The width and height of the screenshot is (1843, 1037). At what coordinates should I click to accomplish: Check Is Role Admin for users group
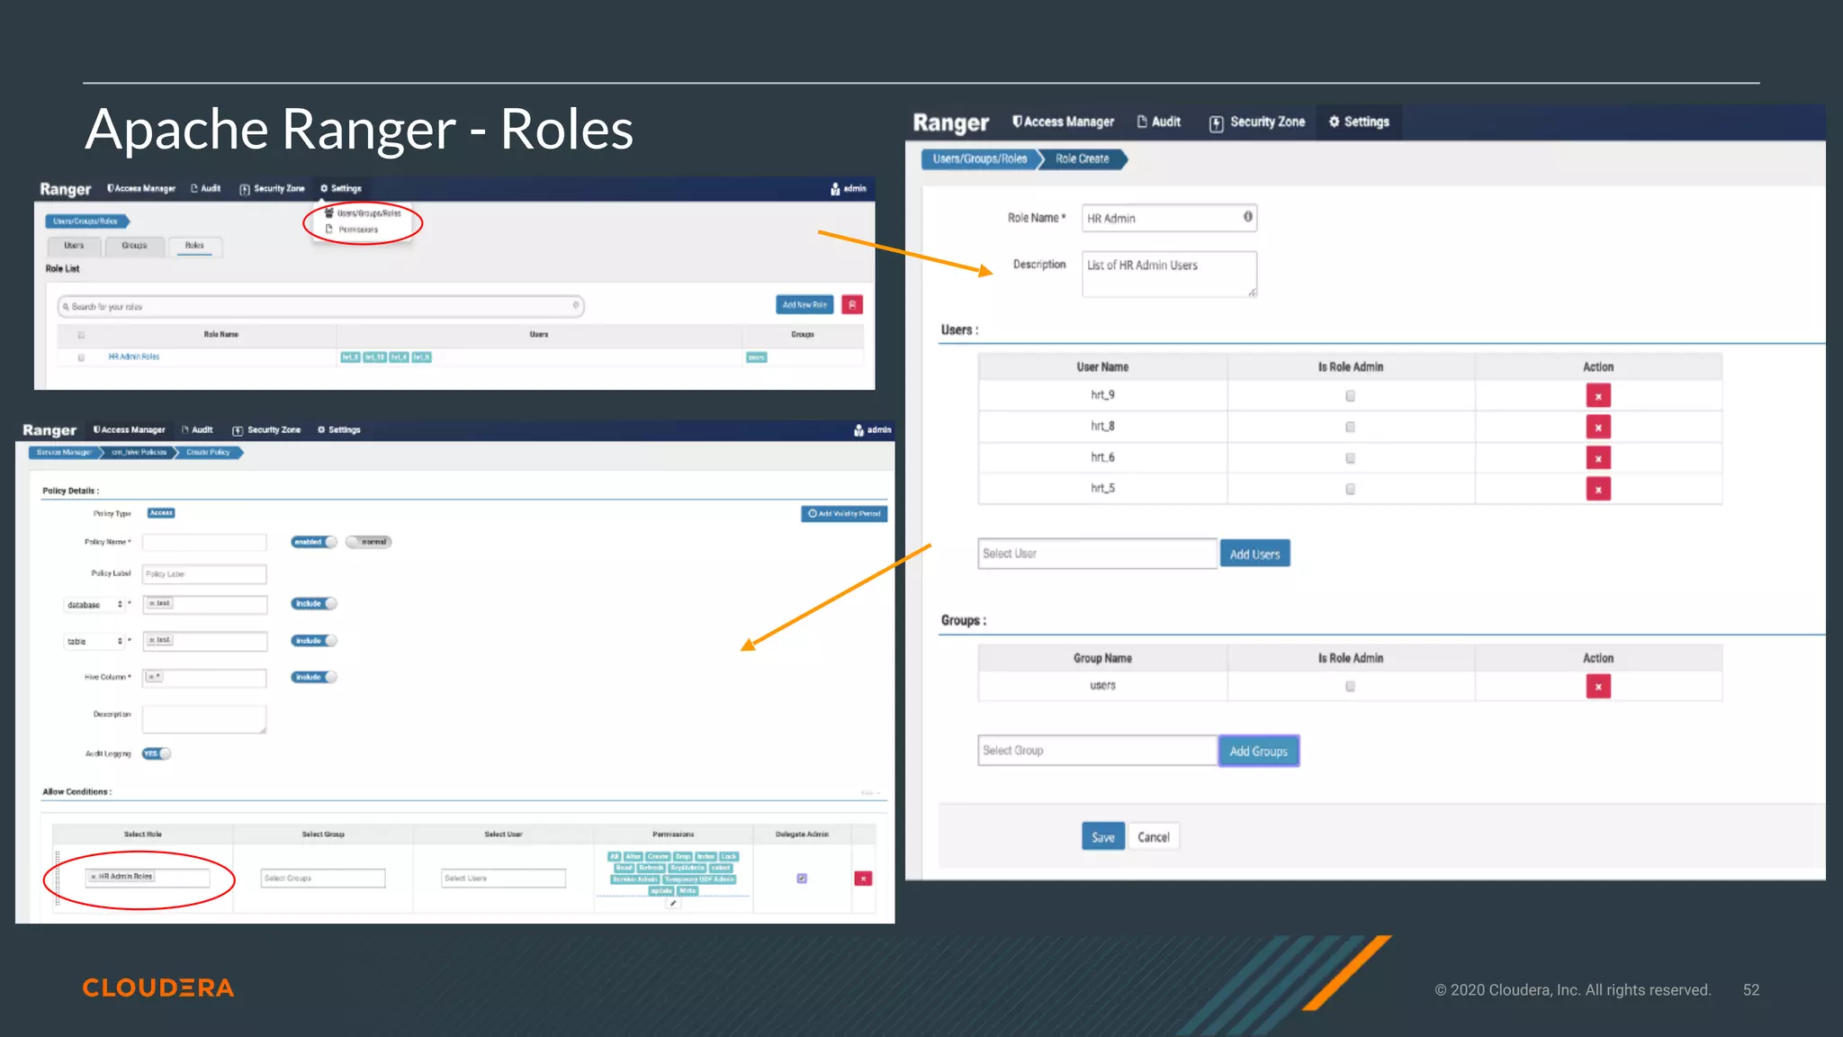(x=1350, y=686)
